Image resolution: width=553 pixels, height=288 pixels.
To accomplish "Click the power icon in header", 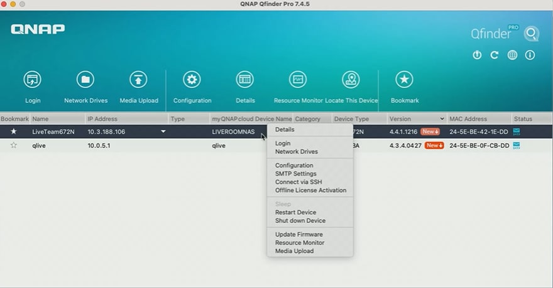I will (477, 55).
